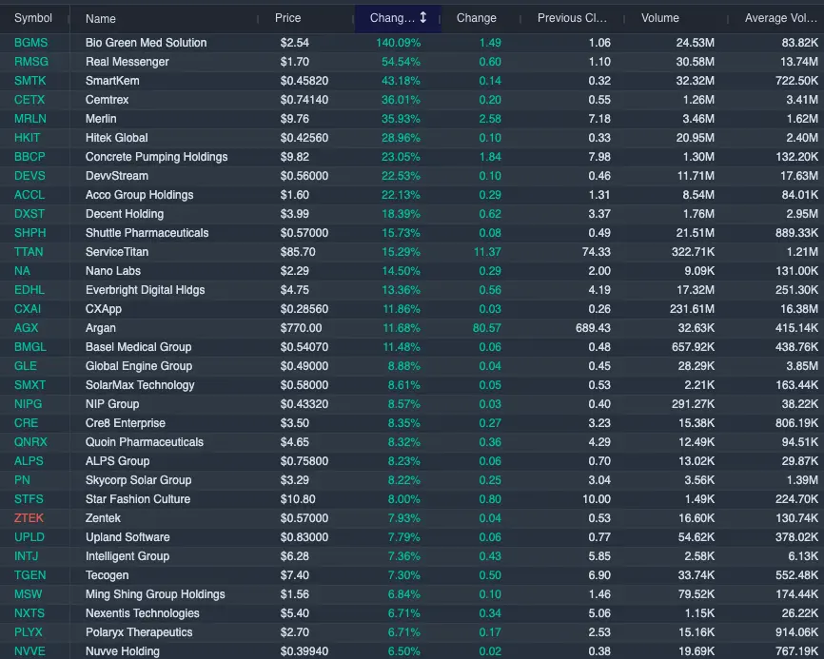Open the AGX ticker symbol link
This screenshot has width=824, height=659.
click(x=27, y=328)
